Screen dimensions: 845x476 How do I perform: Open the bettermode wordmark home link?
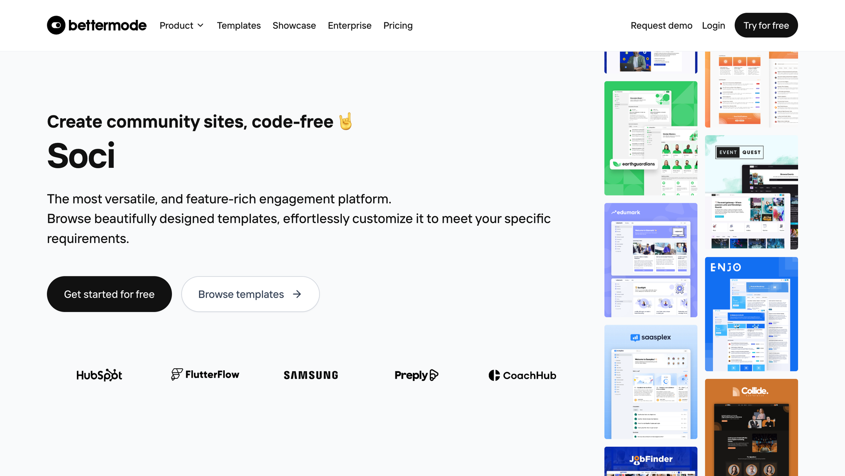107,25
